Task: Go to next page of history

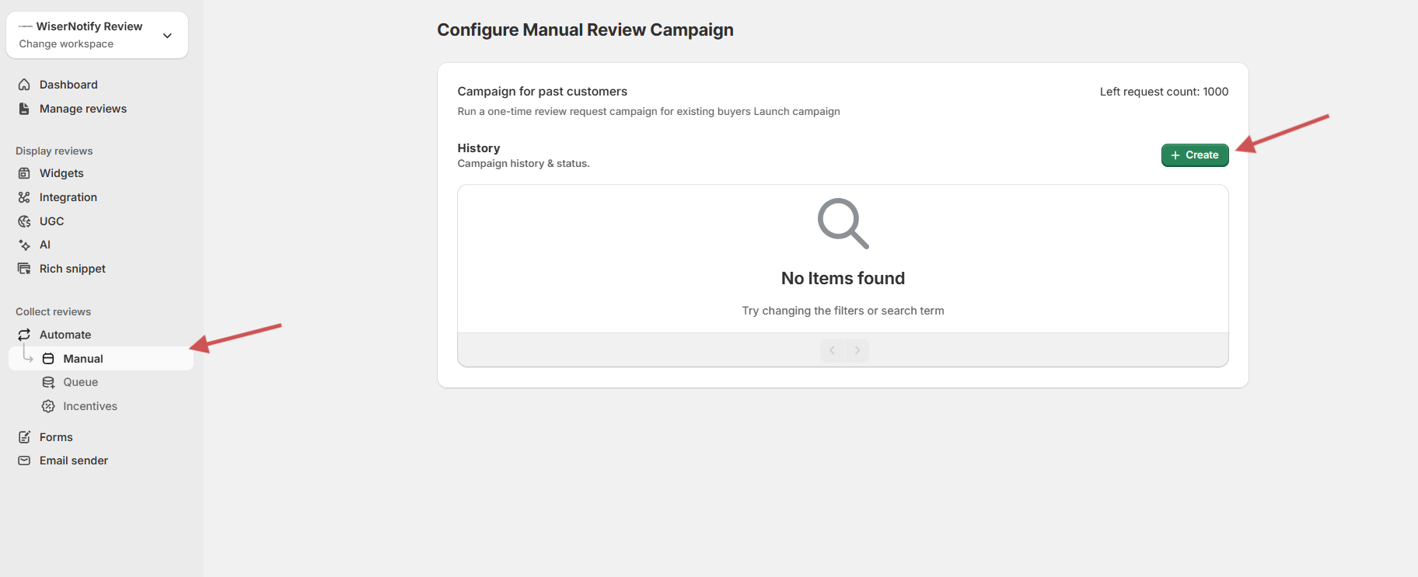Action: pos(857,350)
